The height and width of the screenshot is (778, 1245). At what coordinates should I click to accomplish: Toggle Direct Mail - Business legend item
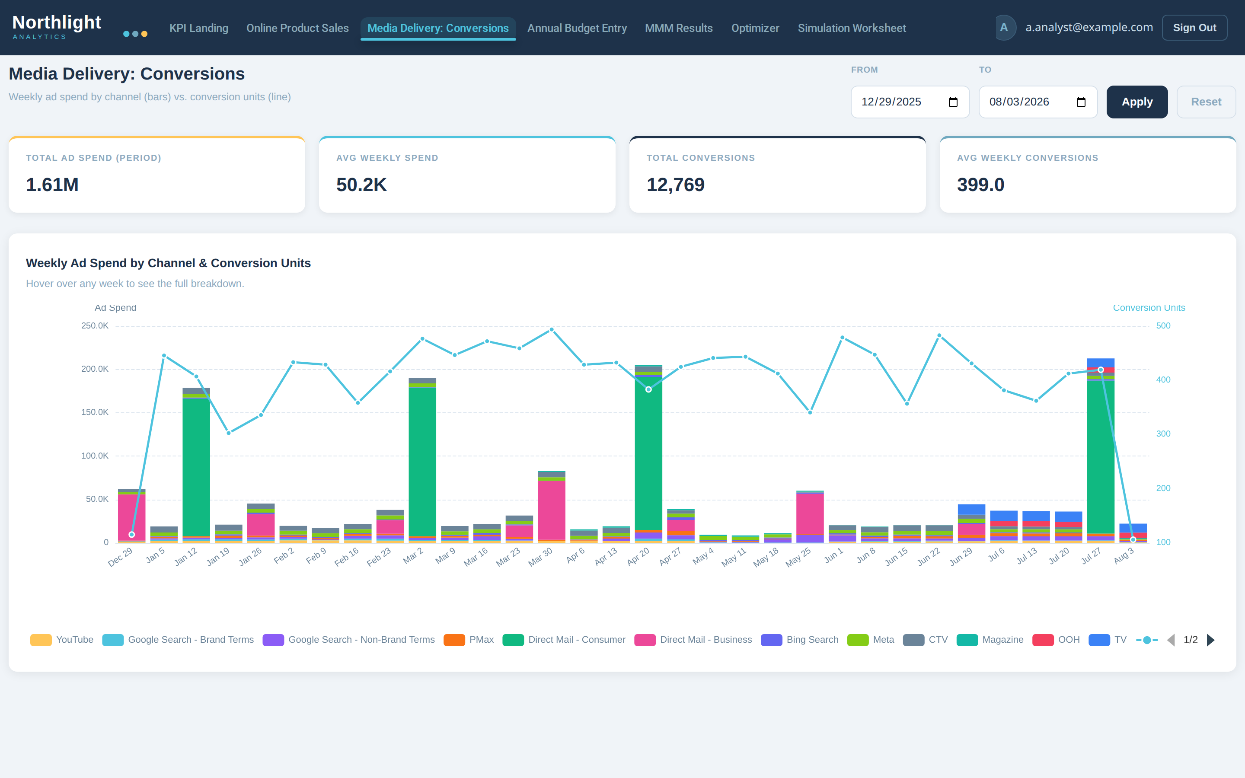(693, 640)
